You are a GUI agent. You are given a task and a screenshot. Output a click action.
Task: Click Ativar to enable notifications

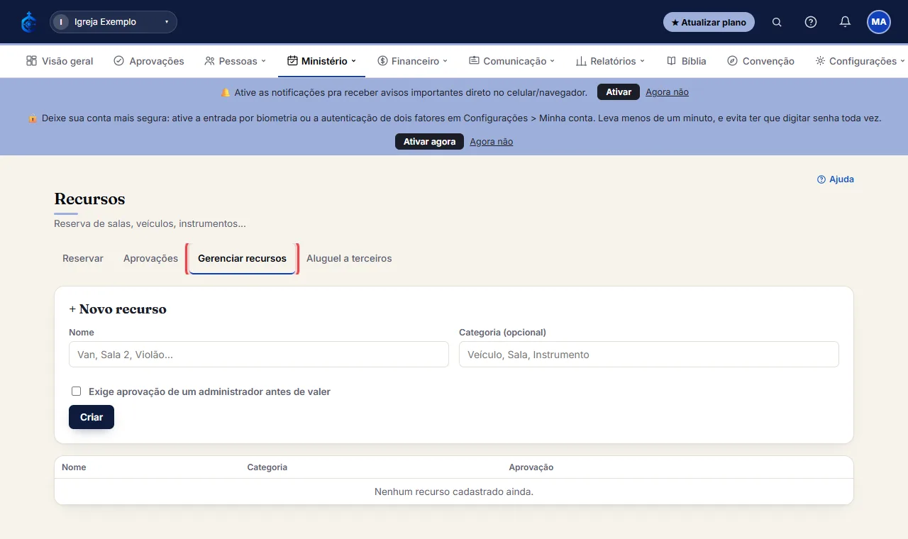coord(619,92)
